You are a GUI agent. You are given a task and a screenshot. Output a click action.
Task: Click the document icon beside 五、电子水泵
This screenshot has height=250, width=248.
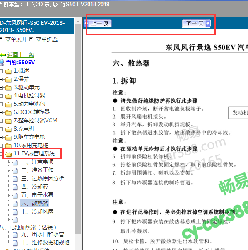click(15, 195)
